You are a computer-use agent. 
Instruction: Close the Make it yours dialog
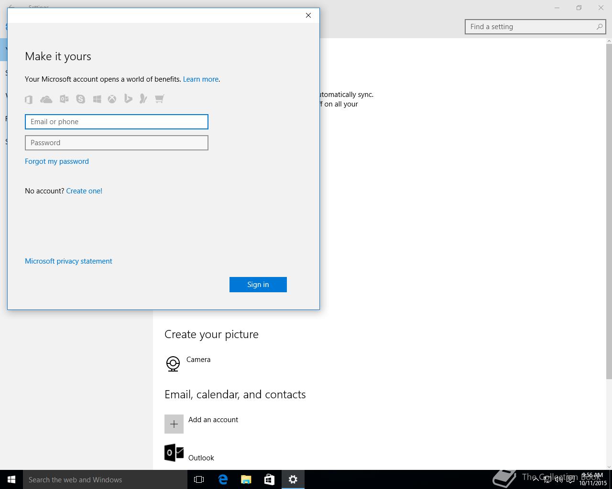(308, 15)
